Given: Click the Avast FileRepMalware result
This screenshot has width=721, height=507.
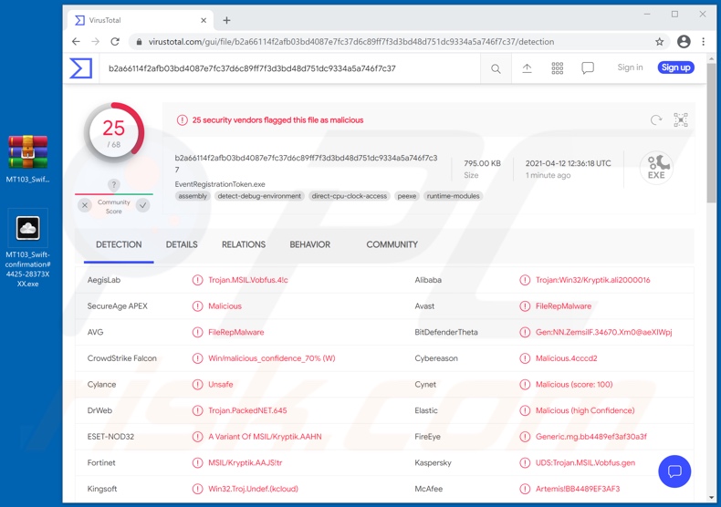Looking at the screenshot, I should click(563, 306).
